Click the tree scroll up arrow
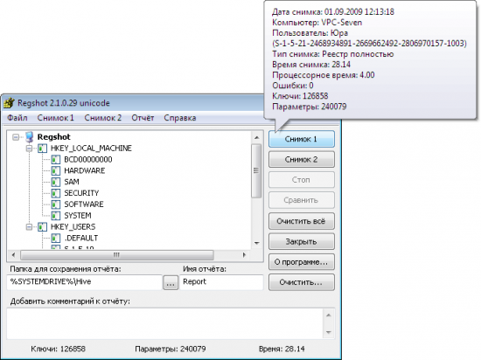Screen dimensions: 481x360 (257, 138)
